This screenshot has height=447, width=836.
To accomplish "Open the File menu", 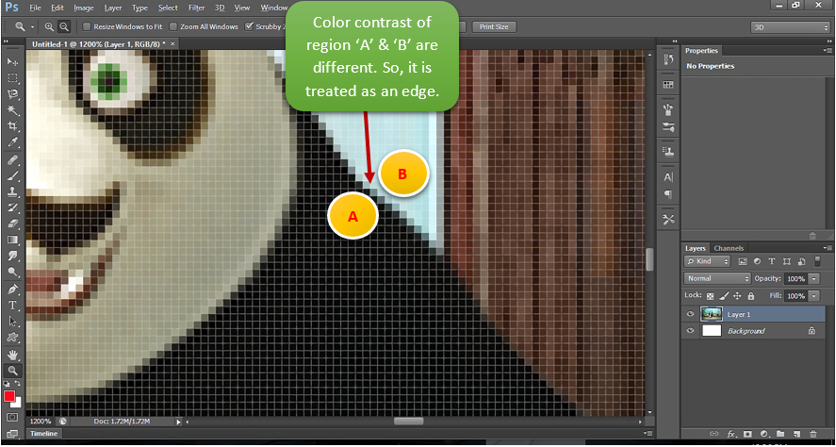I will [x=35, y=8].
